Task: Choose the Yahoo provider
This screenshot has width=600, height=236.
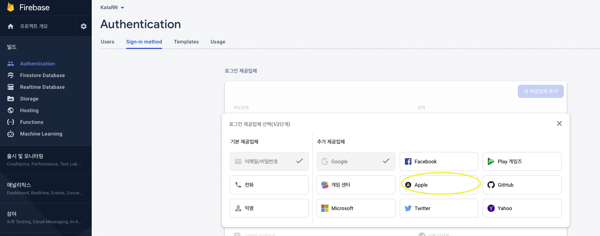Action: point(522,208)
